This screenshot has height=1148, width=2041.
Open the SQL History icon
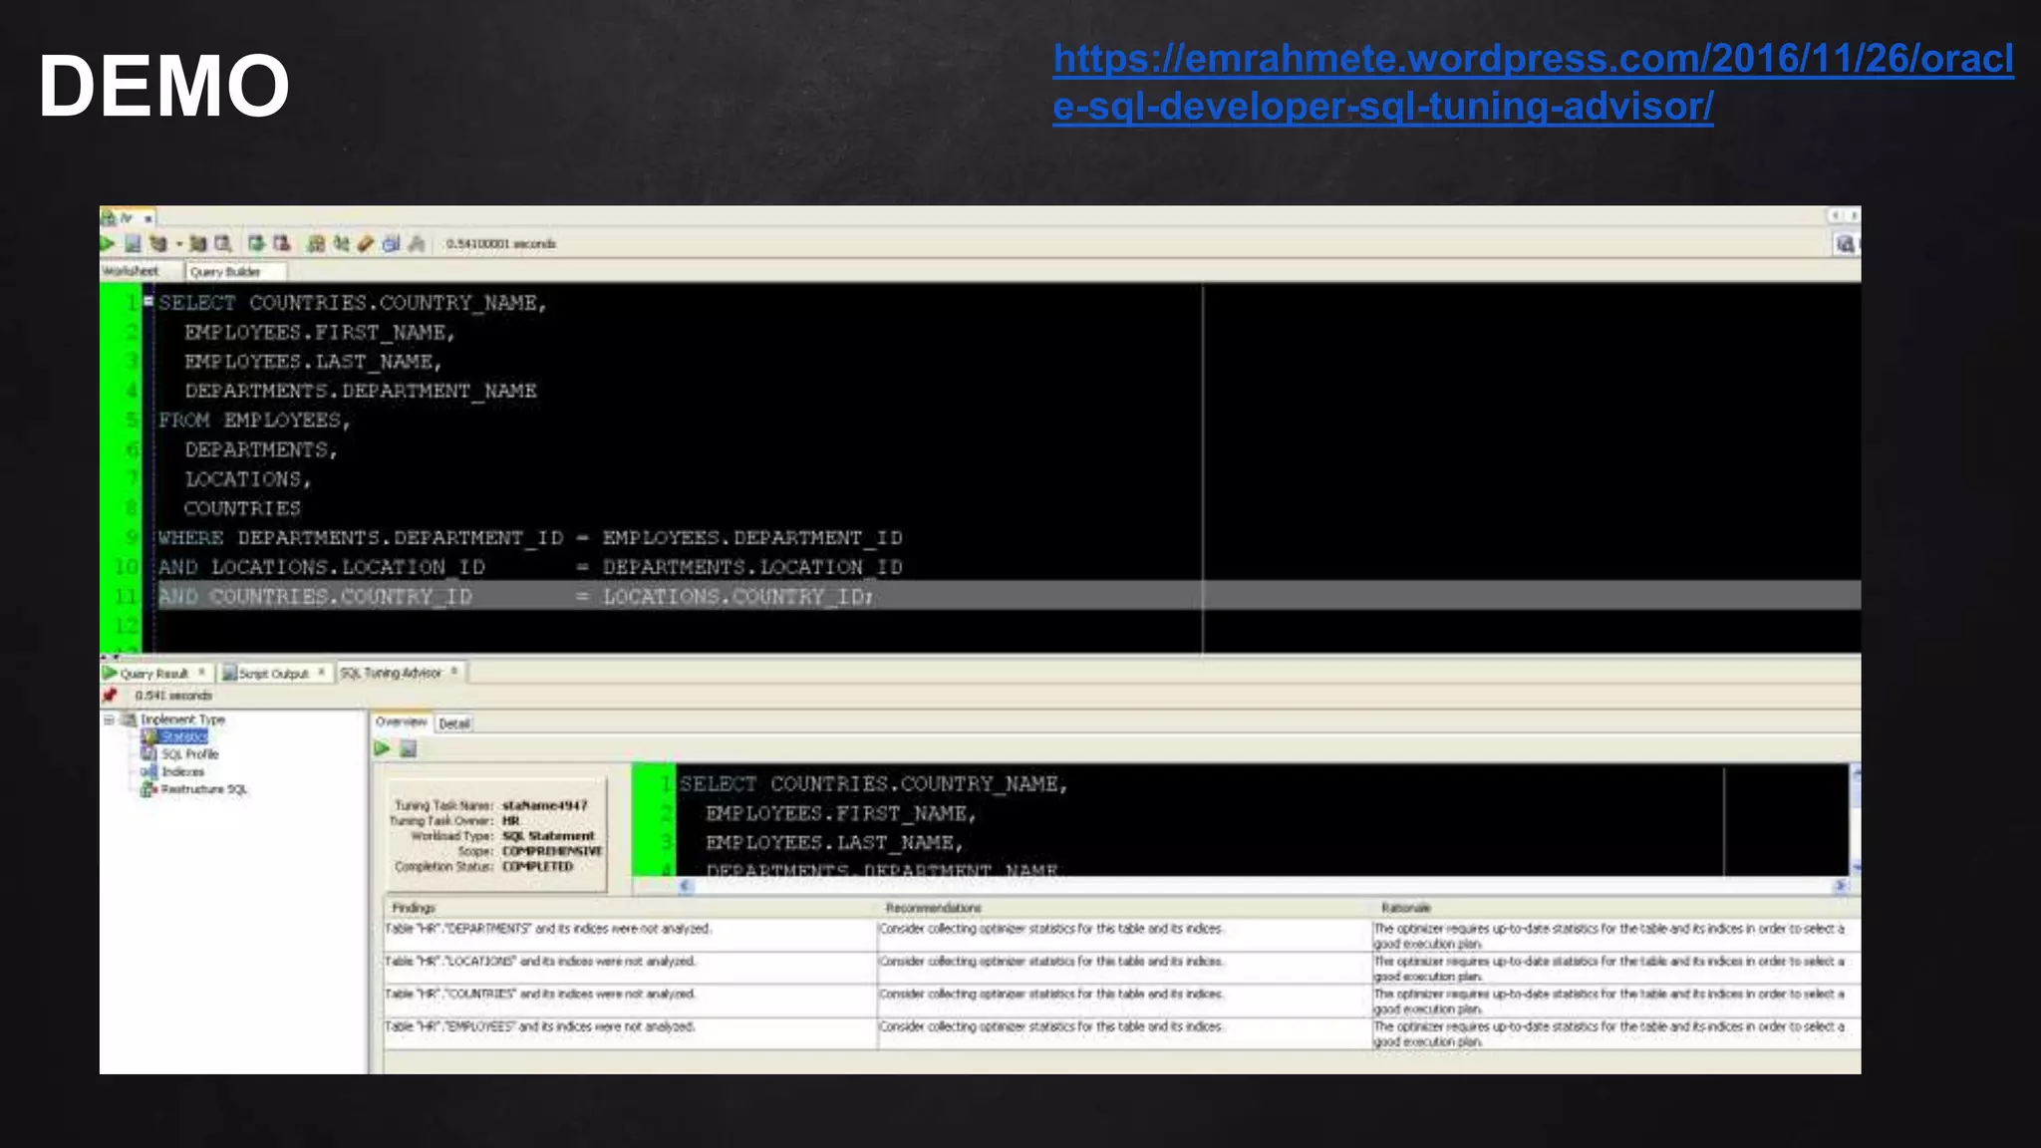tap(391, 243)
